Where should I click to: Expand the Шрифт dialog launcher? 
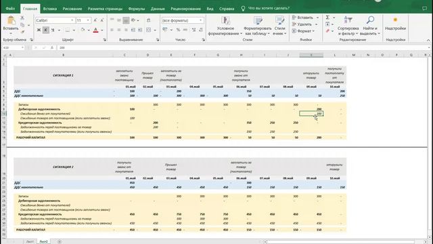[105, 40]
